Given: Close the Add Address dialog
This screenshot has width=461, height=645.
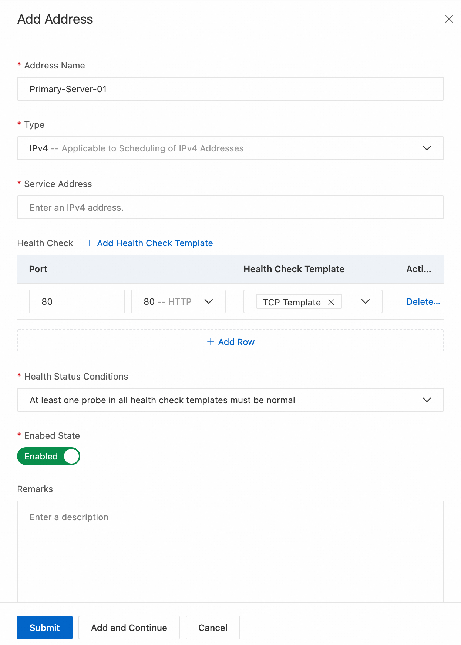Looking at the screenshot, I should (x=449, y=19).
